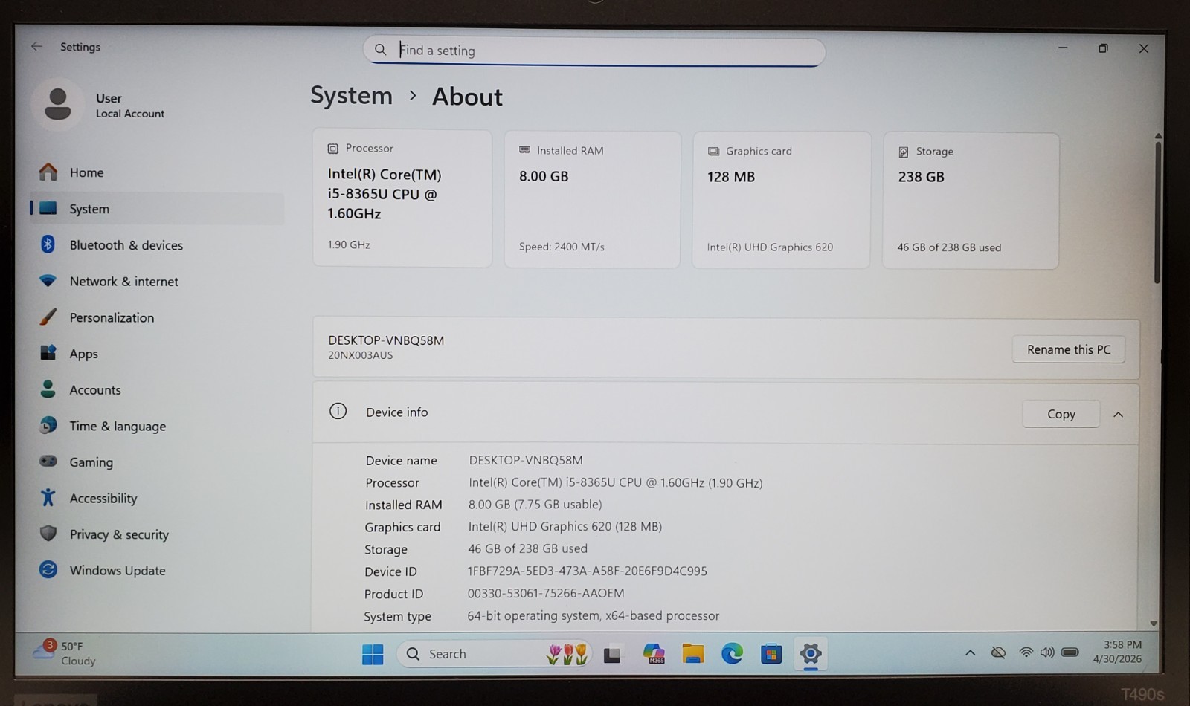Click the taskbar Search box
Image resolution: width=1190 pixels, height=706 pixels.
coord(495,654)
